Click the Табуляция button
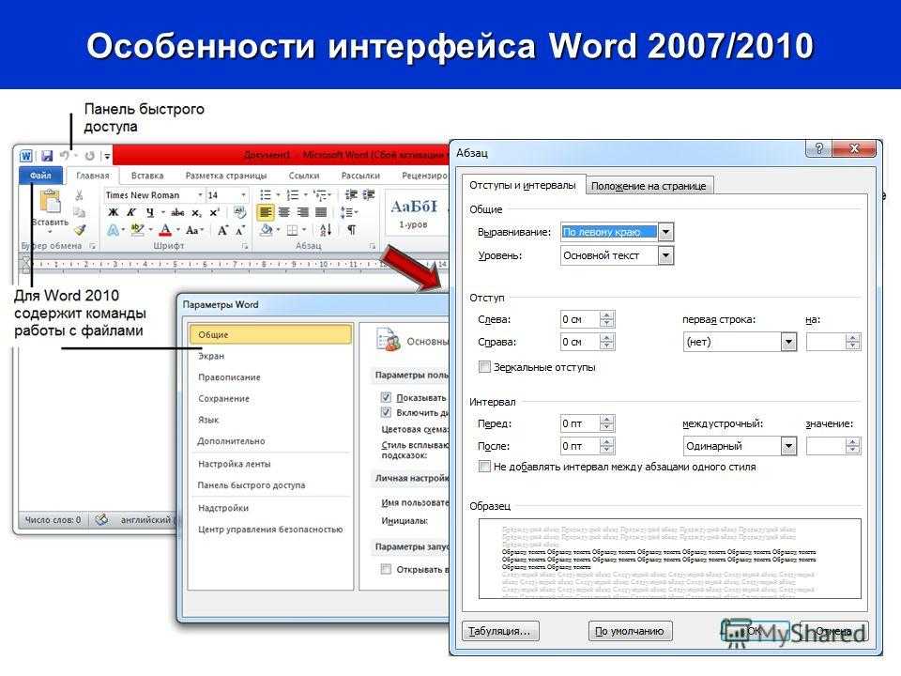Viewport: 901px width, 676px height. [x=499, y=631]
